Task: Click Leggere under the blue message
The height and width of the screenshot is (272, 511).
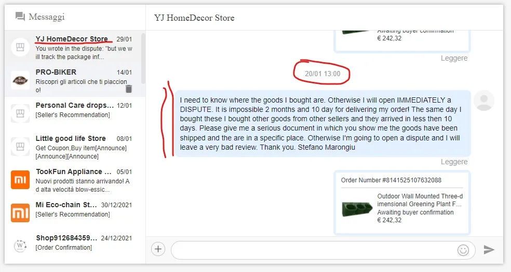Action: (454, 162)
